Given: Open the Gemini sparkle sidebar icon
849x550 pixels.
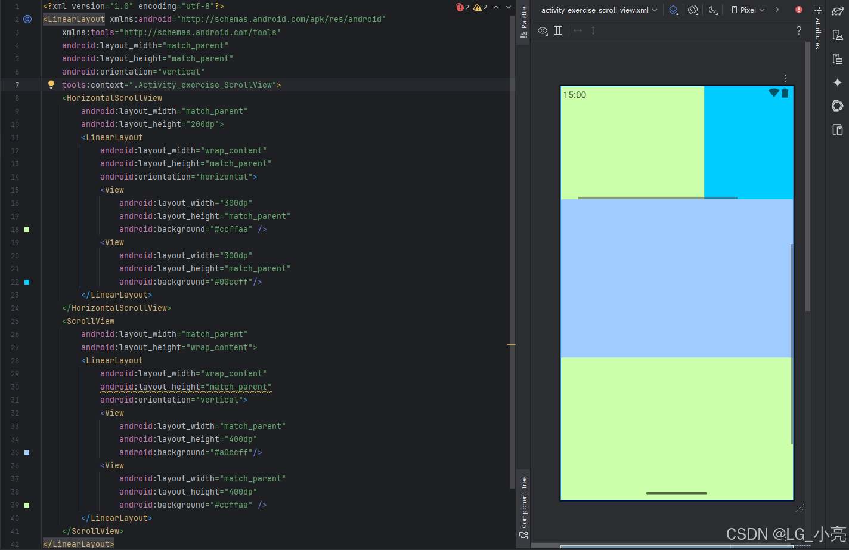Looking at the screenshot, I should click(838, 82).
